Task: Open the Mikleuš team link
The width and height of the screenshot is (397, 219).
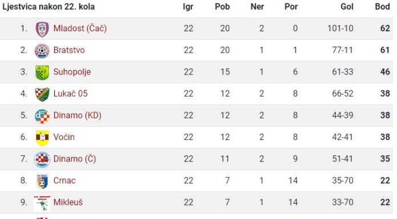Action: 68,202
